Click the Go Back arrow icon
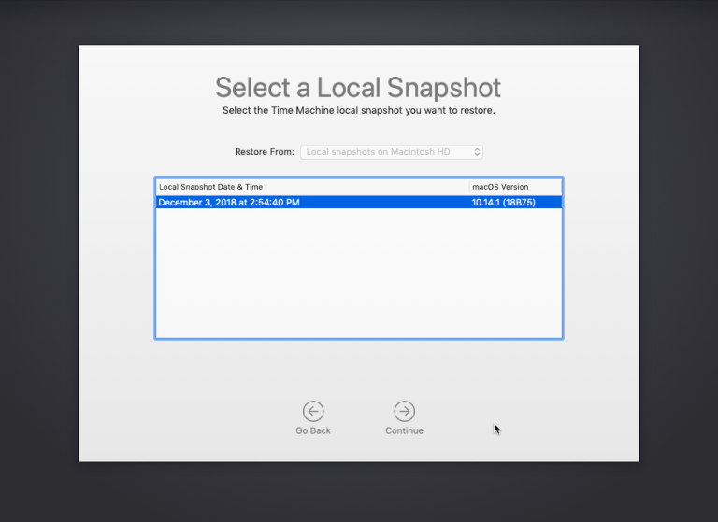The width and height of the screenshot is (718, 522). [x=313, y=411]
